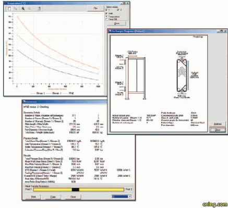228x208 pixels.
Task: Click the line-style icon in chart toolbar
Action: (x=16, y=8)
